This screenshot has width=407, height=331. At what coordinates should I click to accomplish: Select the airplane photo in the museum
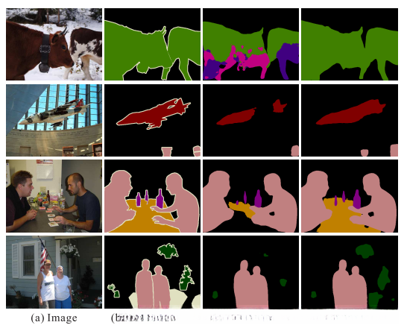tap(54, 120)
